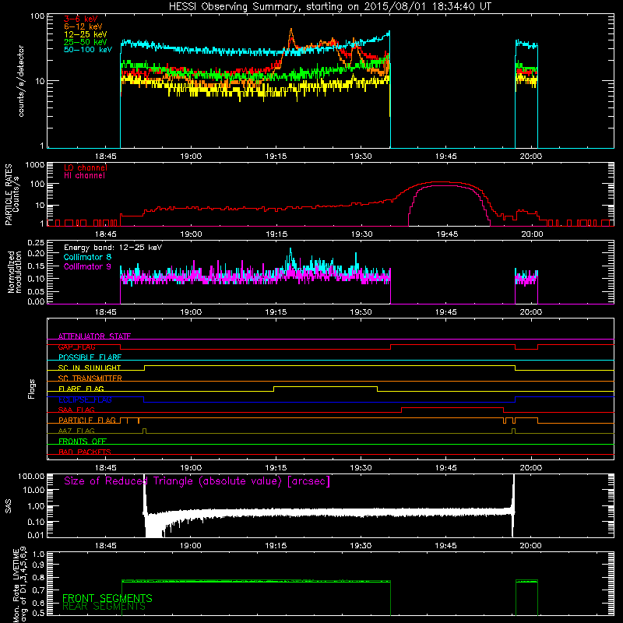Click the SC IN SUNLIGHT flag label

(90, 368)
